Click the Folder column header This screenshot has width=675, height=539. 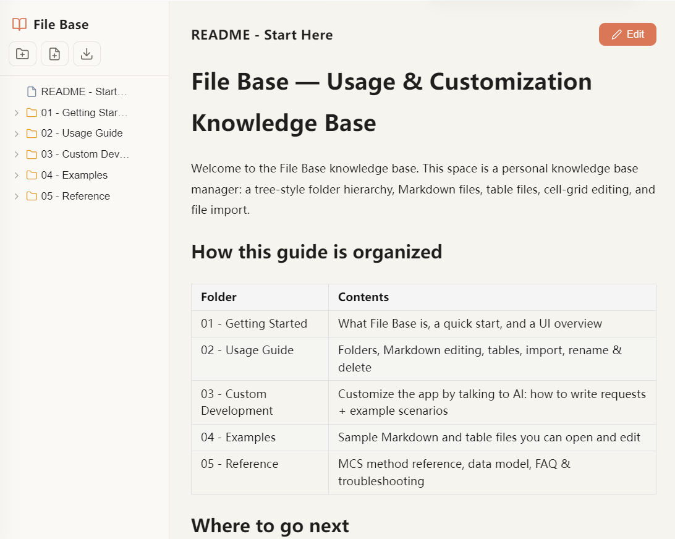260,297
